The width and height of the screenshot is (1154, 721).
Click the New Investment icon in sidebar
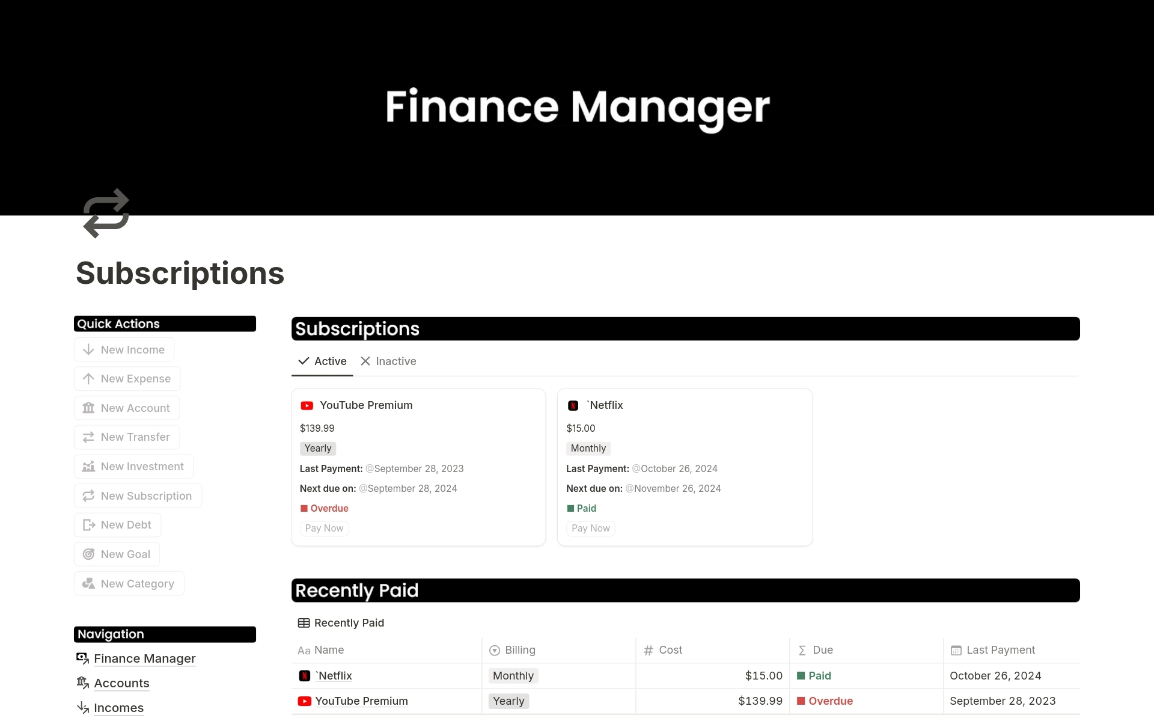tap(89, 466)
